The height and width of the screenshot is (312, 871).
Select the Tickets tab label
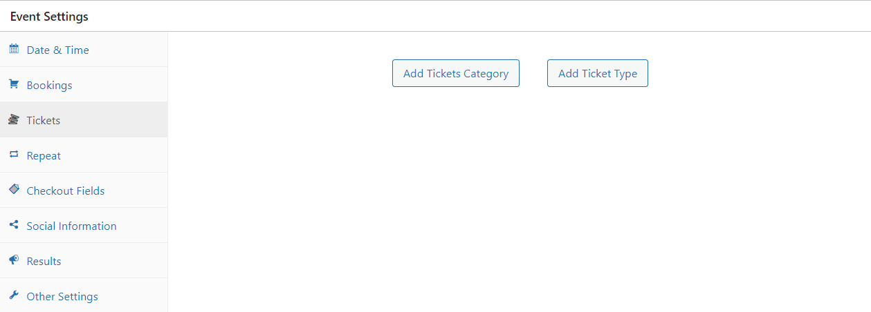coord(44,121)
